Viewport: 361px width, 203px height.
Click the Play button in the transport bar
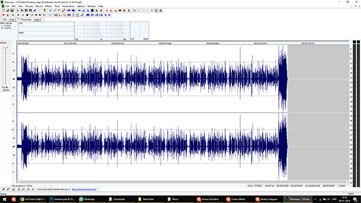tap(18, 15)
